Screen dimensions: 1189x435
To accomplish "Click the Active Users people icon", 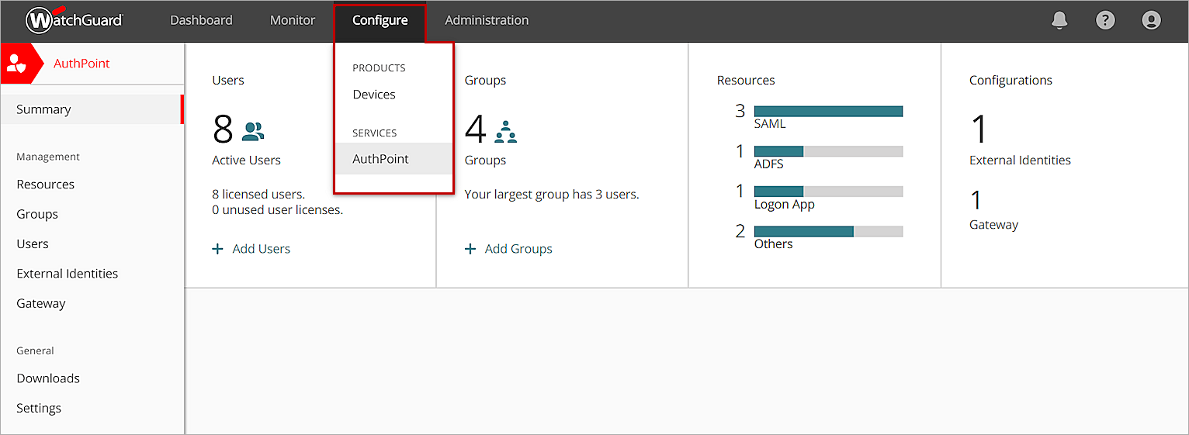I will [x=253, y=131].
